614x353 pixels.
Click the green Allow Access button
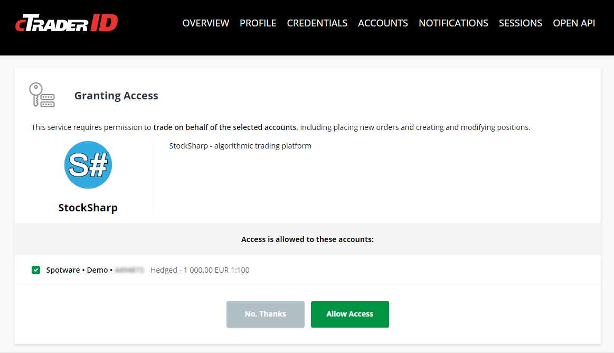(350, 314)
